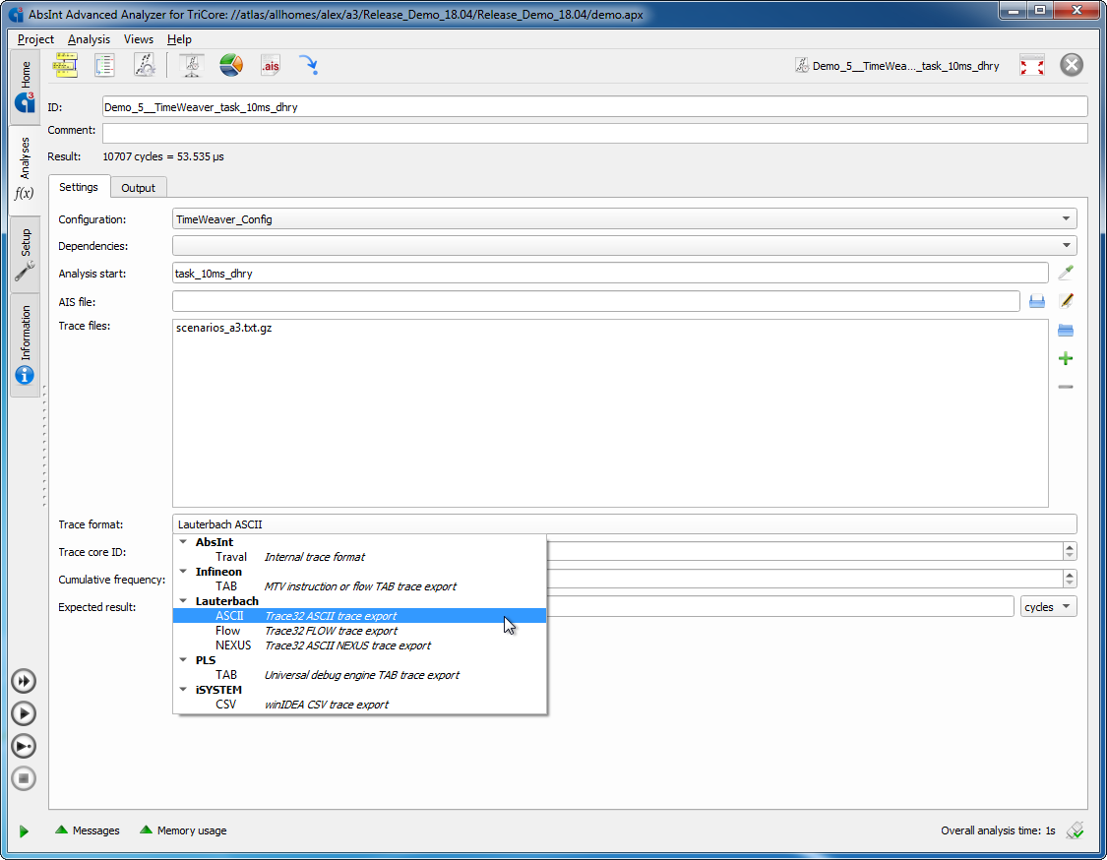Open the Home sidebar tab
The height and width of the screenshot is (860, 1107).
(x=25, y=87)
